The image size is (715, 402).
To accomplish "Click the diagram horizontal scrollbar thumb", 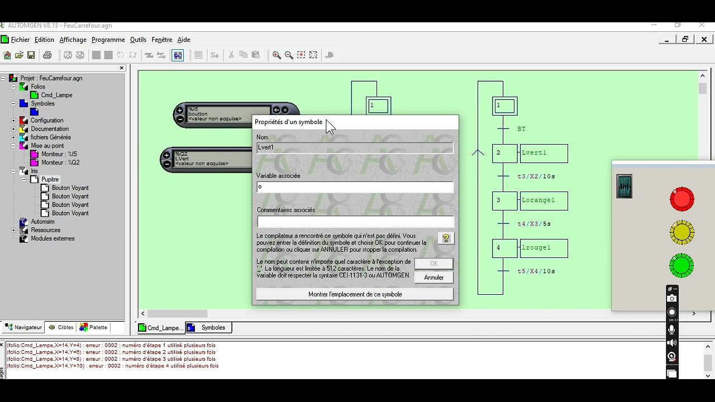I will click(178, 314).
